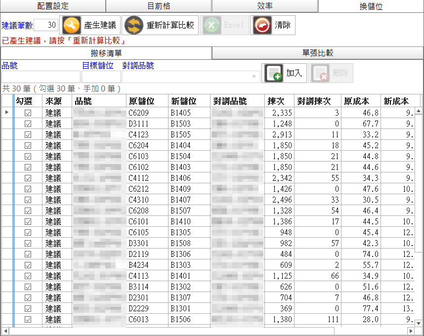Toggle checkbox for row C4123
The width and height of the screenshot is (424, 336).
point(28,134)
